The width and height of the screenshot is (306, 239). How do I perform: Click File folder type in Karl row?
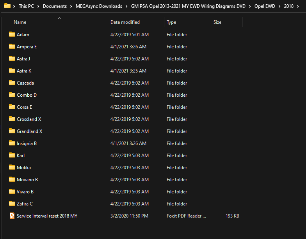pos(177,155)
